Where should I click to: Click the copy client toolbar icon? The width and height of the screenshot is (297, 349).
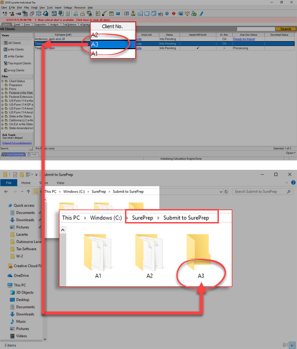(32, 13)
